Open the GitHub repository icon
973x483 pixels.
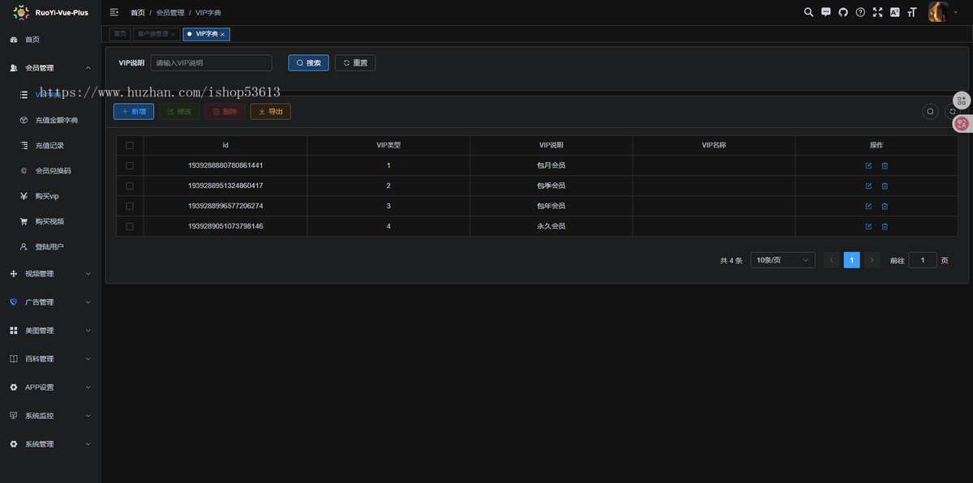point(843,12)
